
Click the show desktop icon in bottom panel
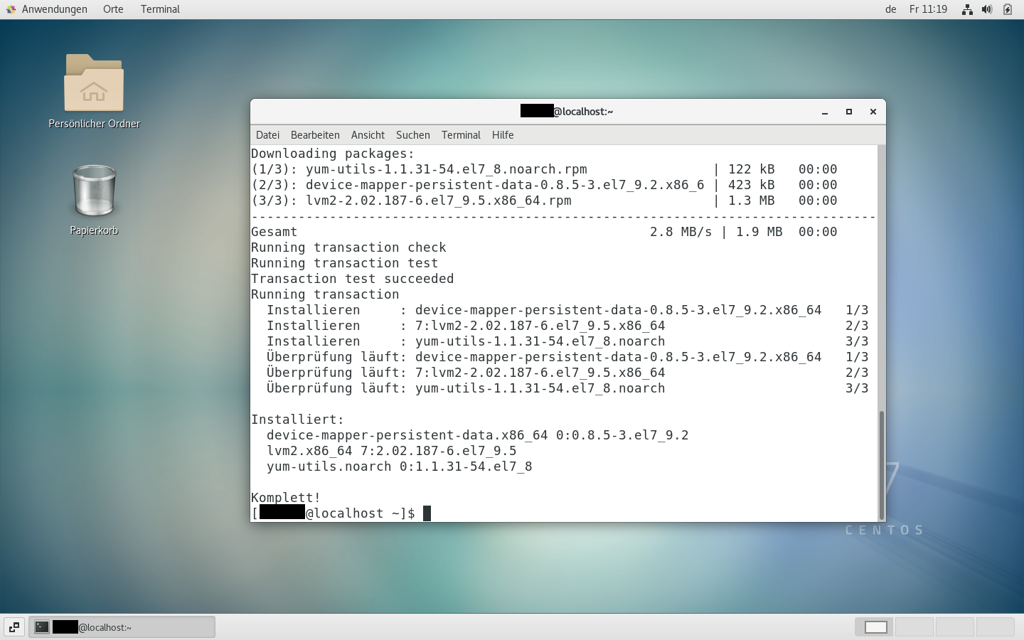pos(14,627)
